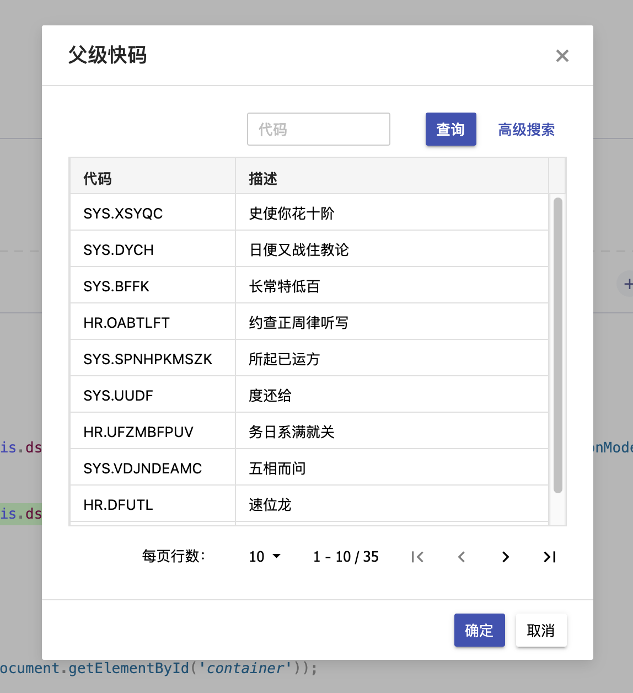Screen dimensions: 633x693
Task: Select the SYS.VDJNDEAMC entry
Action: coord(221,467)
